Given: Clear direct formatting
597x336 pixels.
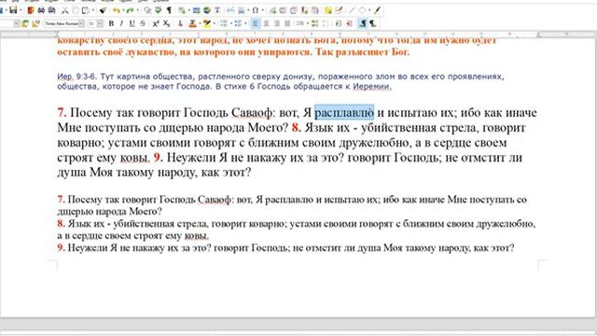Looking at the screenshot, I should pyautogui.click(x=180, y=23).
